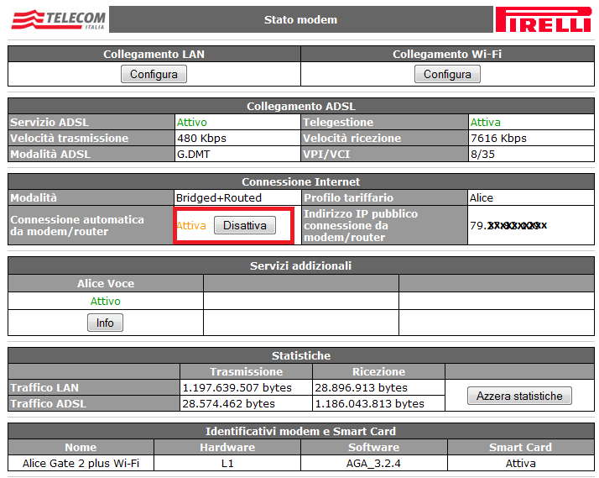Click the Info button under Alice Voce

(x=105, y=323)
